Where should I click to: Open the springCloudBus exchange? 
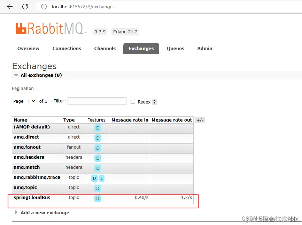point(32,198)
